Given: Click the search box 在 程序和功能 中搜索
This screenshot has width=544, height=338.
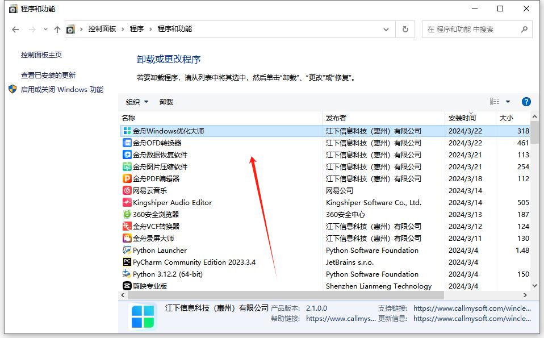Looking at the screenshot, I should (x=471, y=30).
